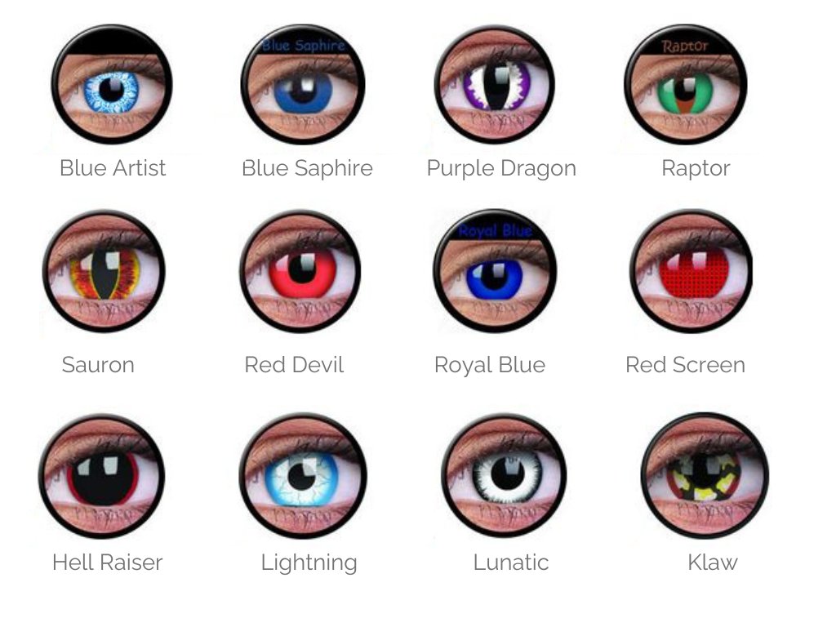Click the Hell Raiser caption
Image resolution: width=836 pixels, height=627 pixels.
pos(107,563)
